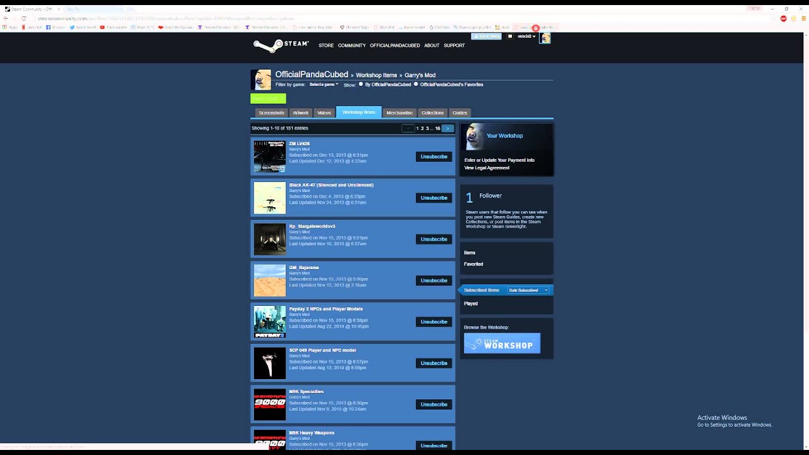Select the Workshop Items tab

pyautogui.click(x=358, y=112)
